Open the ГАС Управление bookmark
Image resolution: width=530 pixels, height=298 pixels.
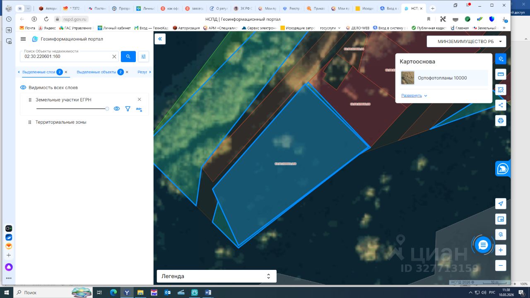(77, 28)
